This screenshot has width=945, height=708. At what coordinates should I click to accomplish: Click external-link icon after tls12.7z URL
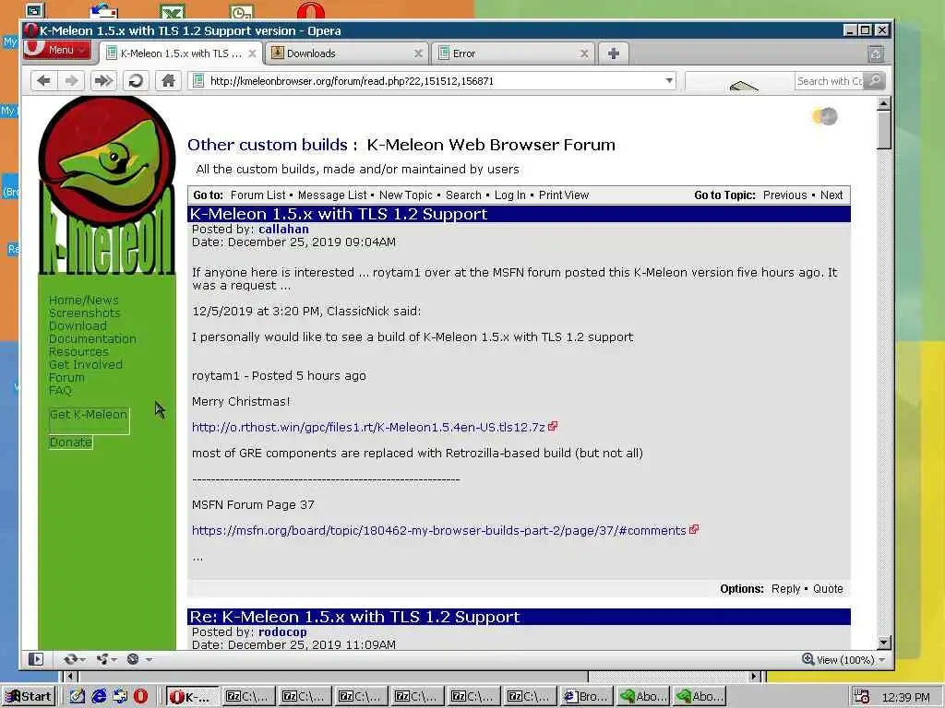[553, 426]
